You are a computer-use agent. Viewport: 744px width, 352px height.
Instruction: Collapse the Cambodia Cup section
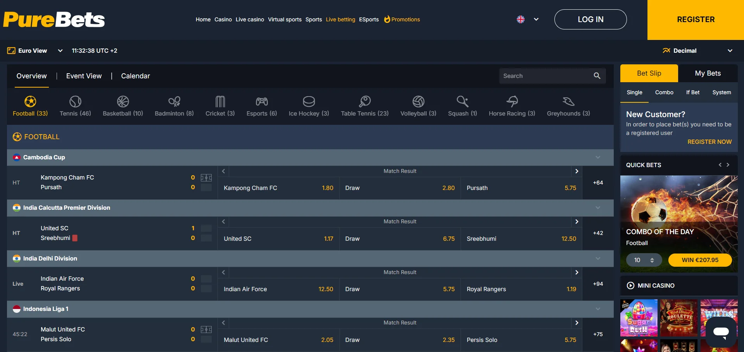(598, 157)
